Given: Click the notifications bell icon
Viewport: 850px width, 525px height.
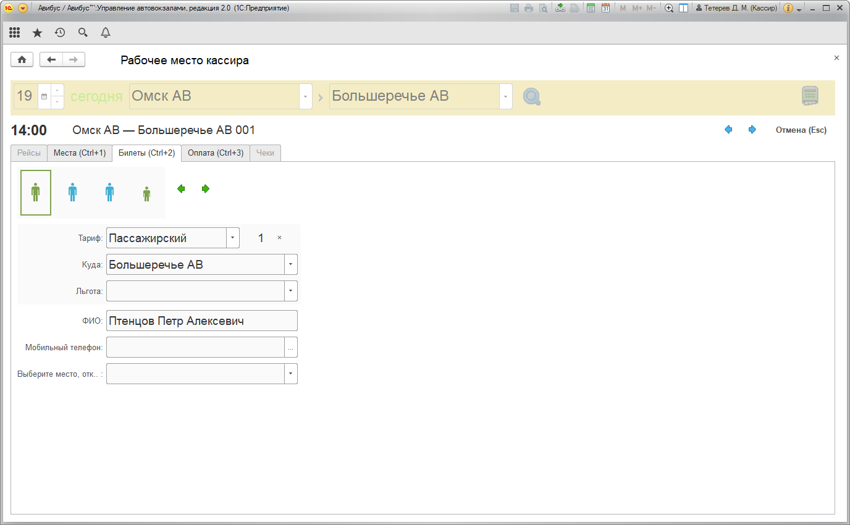Looking at the screenshot, I should 106,32.
